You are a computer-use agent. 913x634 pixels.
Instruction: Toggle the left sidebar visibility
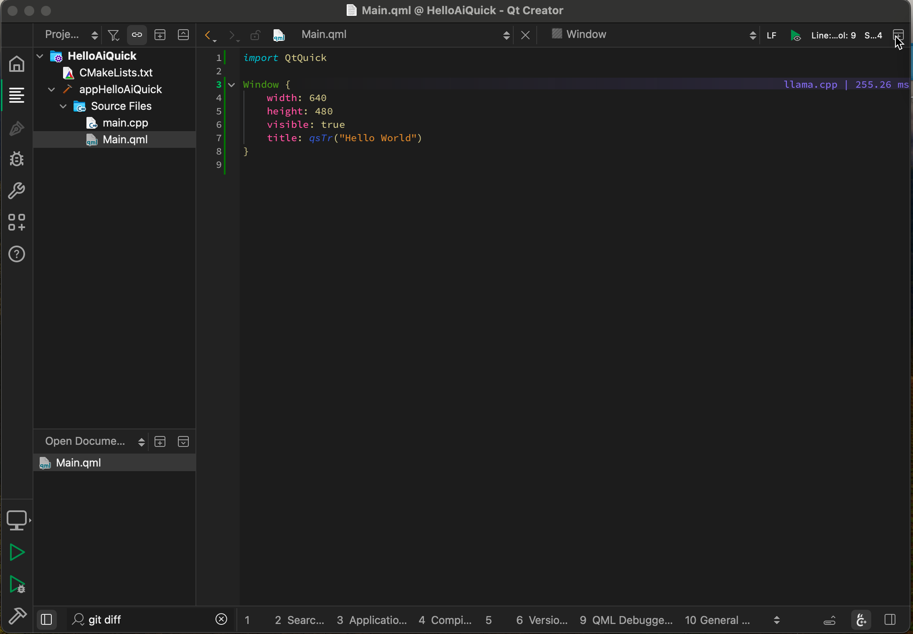point(46,619)
